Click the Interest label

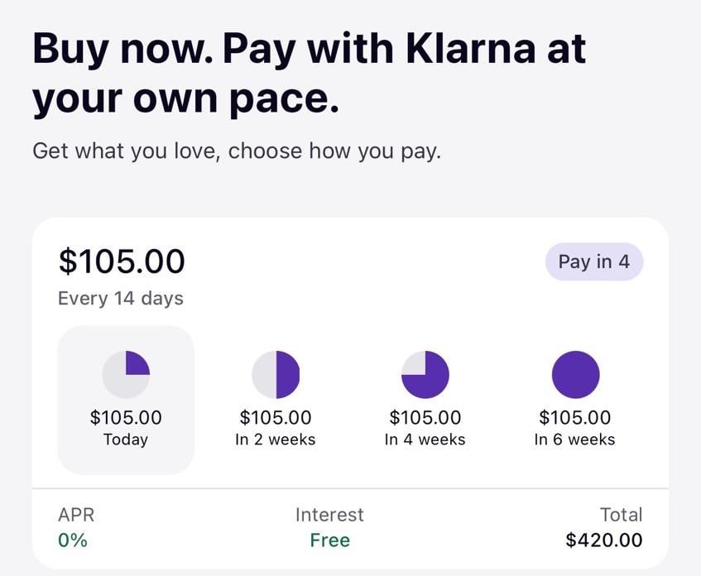[x=329, y=515]
